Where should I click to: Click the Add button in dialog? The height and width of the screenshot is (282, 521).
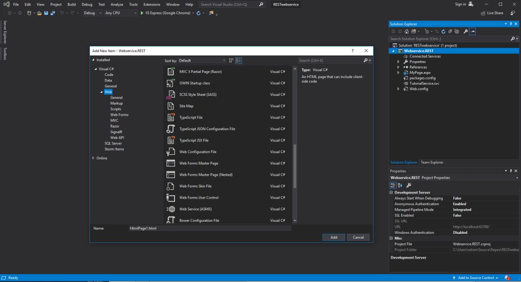[x=334, y=237]
